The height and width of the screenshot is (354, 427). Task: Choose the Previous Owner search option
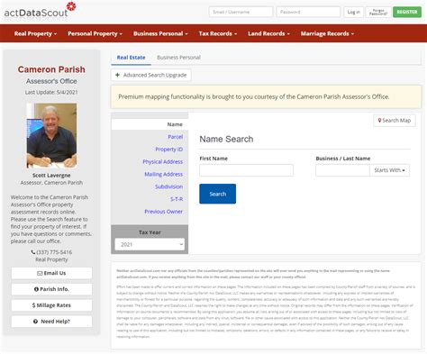tap(163, 212)
